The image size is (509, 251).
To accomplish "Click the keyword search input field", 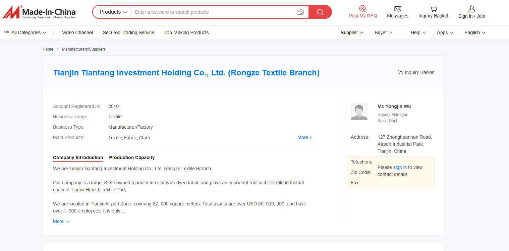I will point(213,12).
